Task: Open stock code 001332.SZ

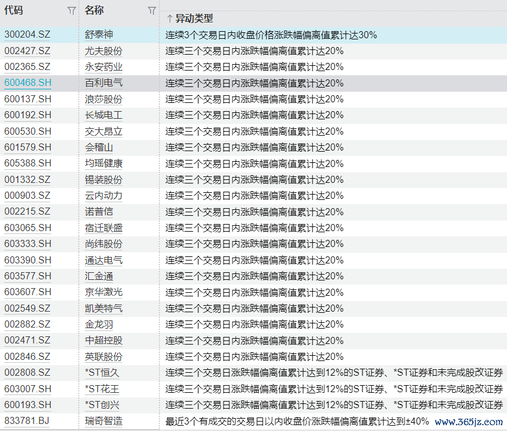Action: (x=28, y=179)
